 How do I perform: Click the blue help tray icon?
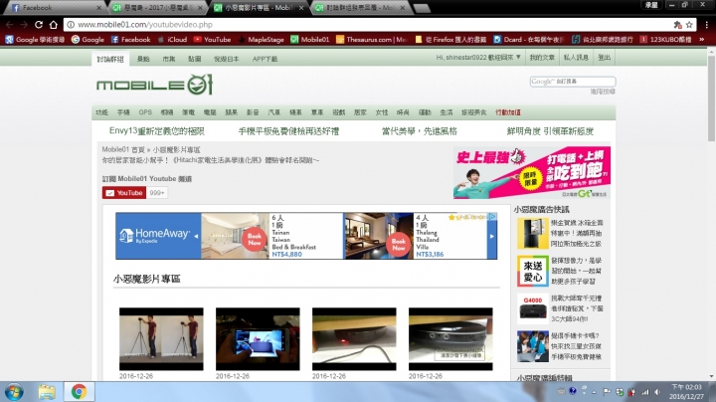[x=573, y=391]
